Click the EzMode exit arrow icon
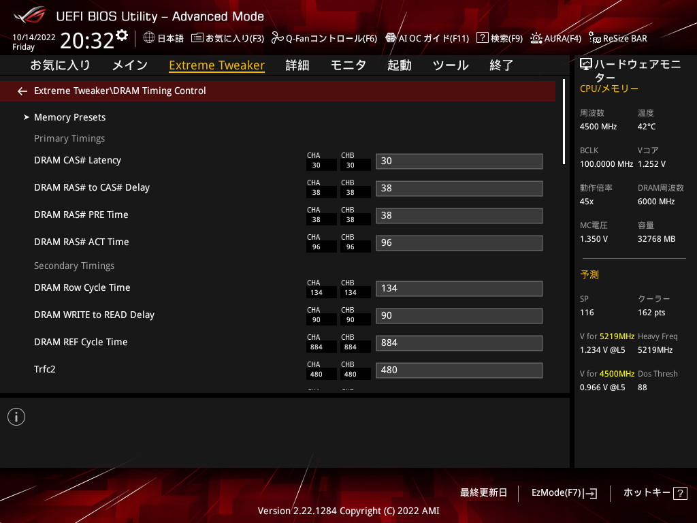Viewport: 697px width, 523px height. click(x=590, y=493)
